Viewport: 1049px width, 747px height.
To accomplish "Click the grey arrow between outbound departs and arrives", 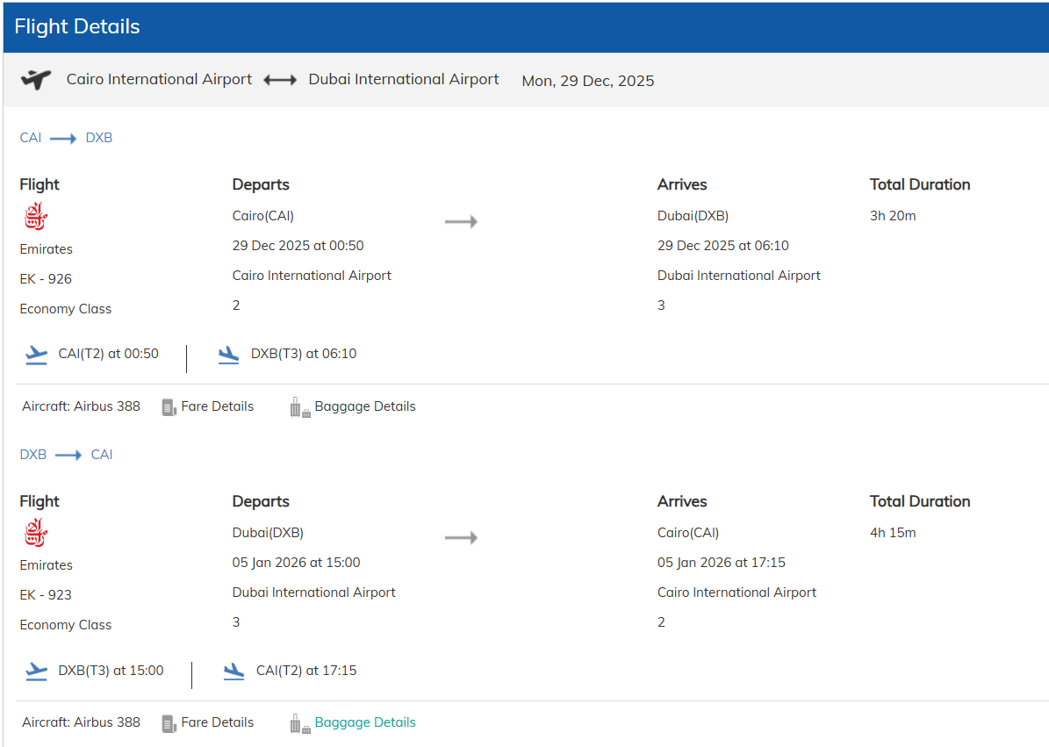I will 461,221.
